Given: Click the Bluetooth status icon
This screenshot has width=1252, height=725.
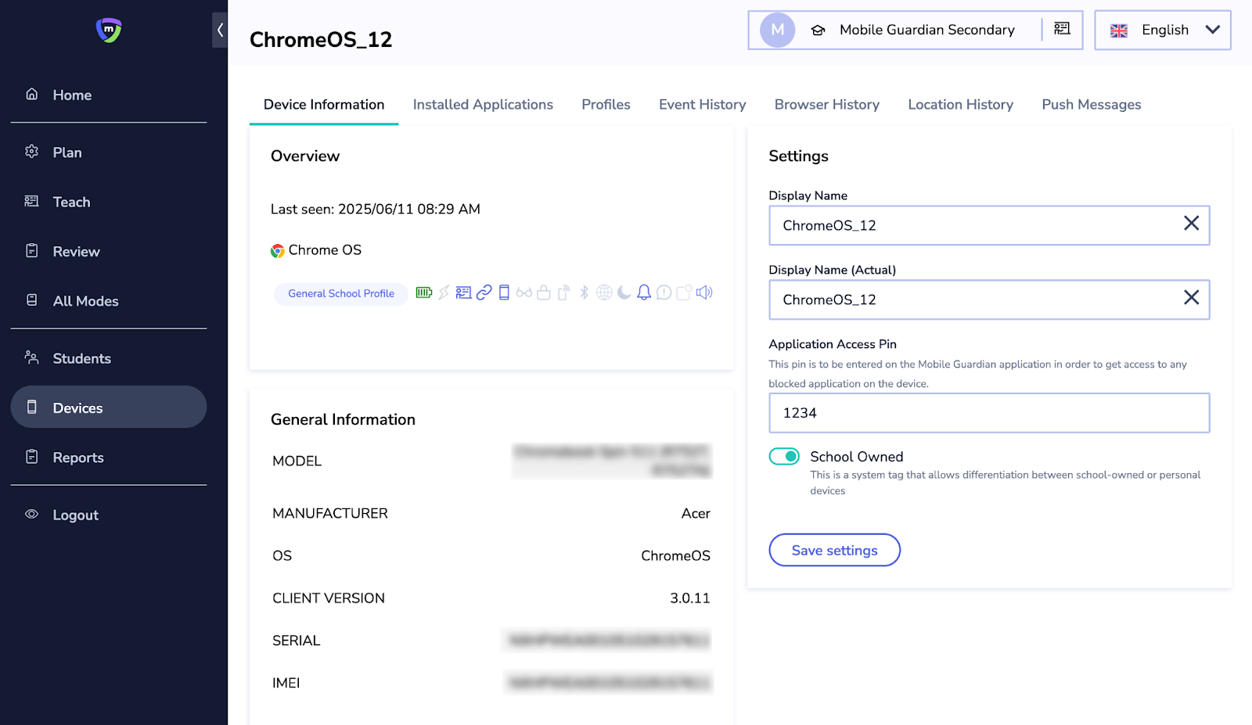Looking at the screenshot, I should [584, 293].
